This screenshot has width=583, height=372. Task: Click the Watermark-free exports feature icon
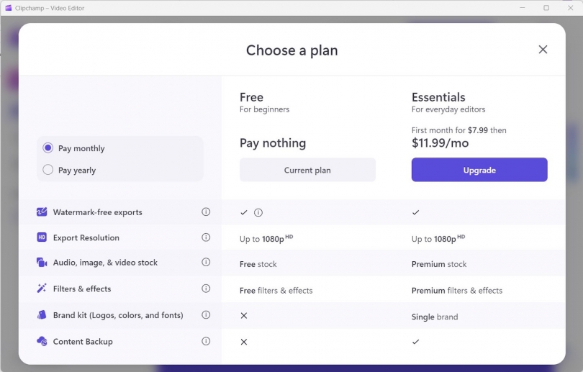pyautogui.click(x=42, y=212)
